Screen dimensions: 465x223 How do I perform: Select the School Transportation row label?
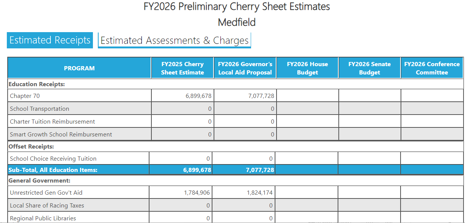39,109
